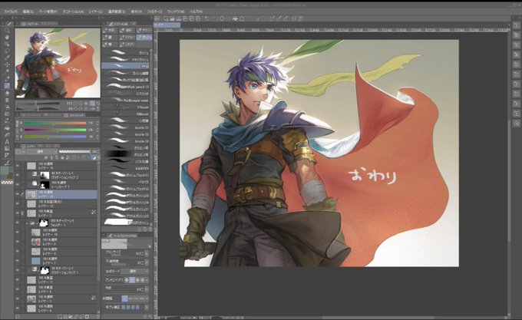The width and height of the screenshot is (522, 320).
Task: Click the Fill bucket icon in command bar
Action: tap(235, 18)
